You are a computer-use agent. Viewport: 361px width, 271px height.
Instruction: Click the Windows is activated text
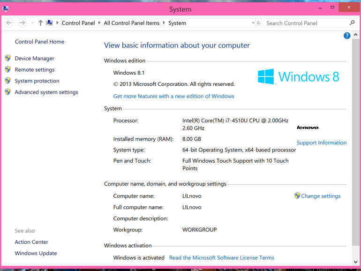click(139, 258)
